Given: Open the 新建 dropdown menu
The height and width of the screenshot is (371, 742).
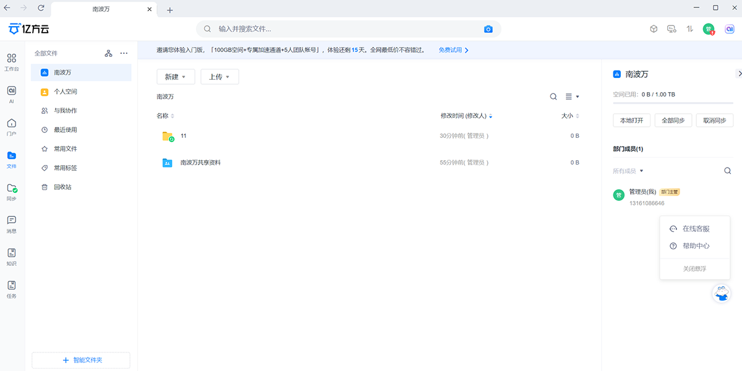Looking at the screenshot, I should pos(176,76).
